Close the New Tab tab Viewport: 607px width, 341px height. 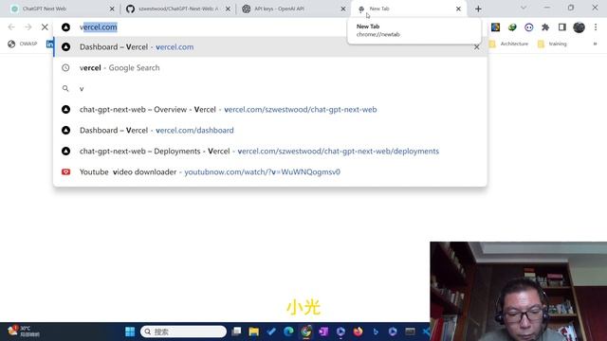tap(458, 9)
